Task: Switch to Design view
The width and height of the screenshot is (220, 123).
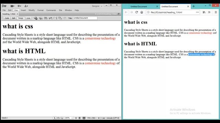Action: [x=21, y=18]
